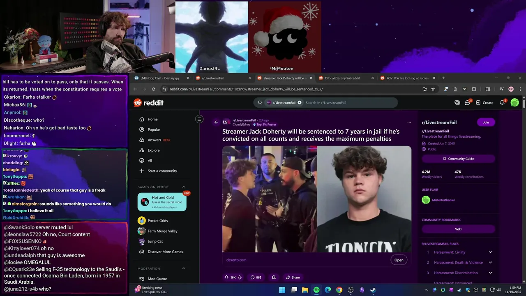Image resolution: width=526 pixels, height=296 pixels.
Task: Downvote the Jack Doherty post
Action: coord(240,277)
